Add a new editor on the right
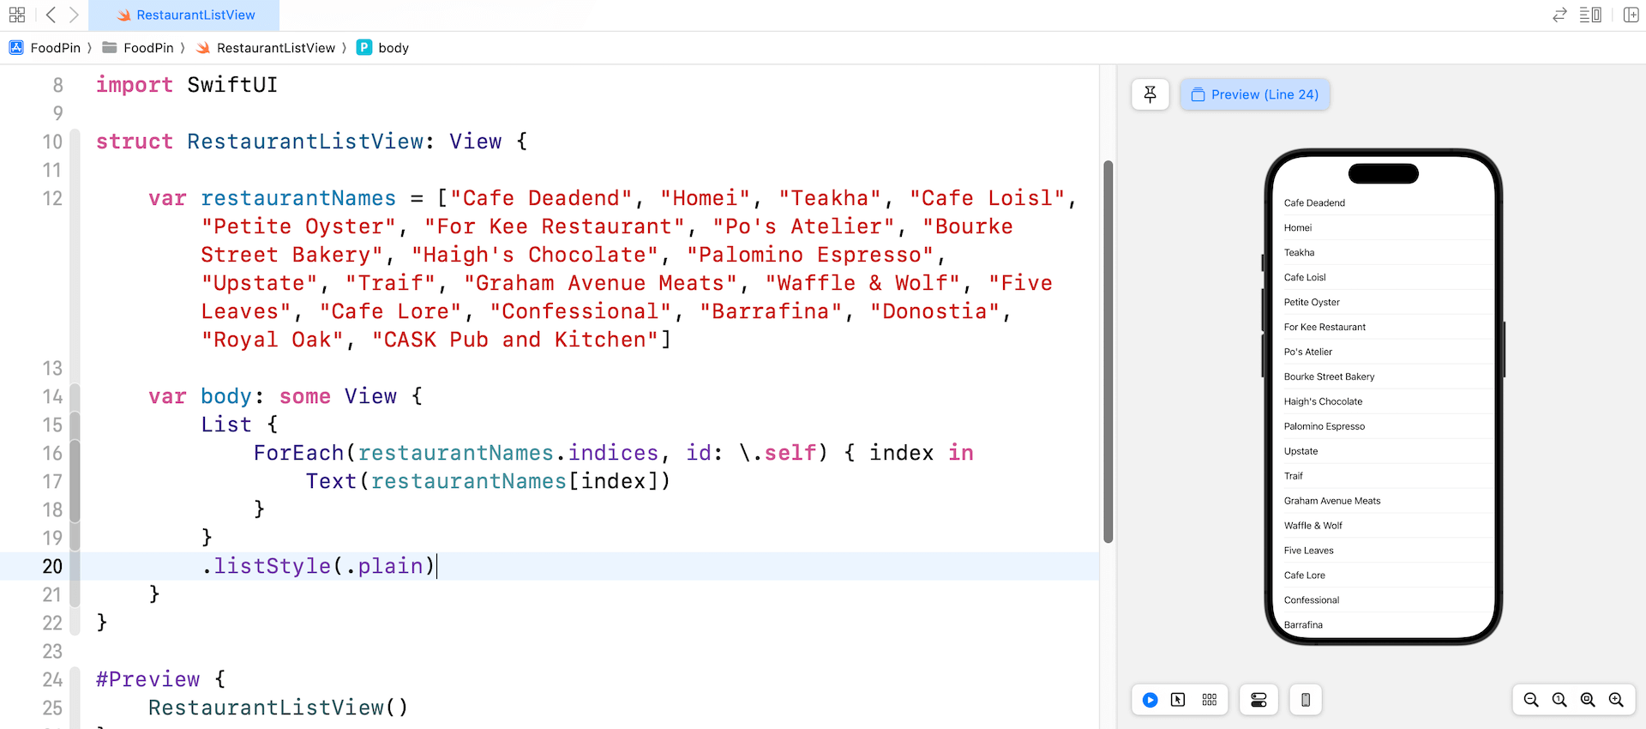The width and height of the screenshot is (1646, 729). 1631,15
